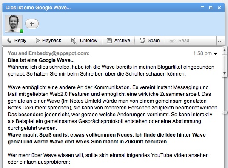Click the line starting 'Notes Dokument sprechen)'
Viewport: 228px width, 168px height.
pos(113,108)
